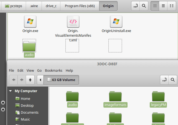The height and width of the screenshot is (125, 178).
Task: Open the Edit menu
Action: [21, 71]
